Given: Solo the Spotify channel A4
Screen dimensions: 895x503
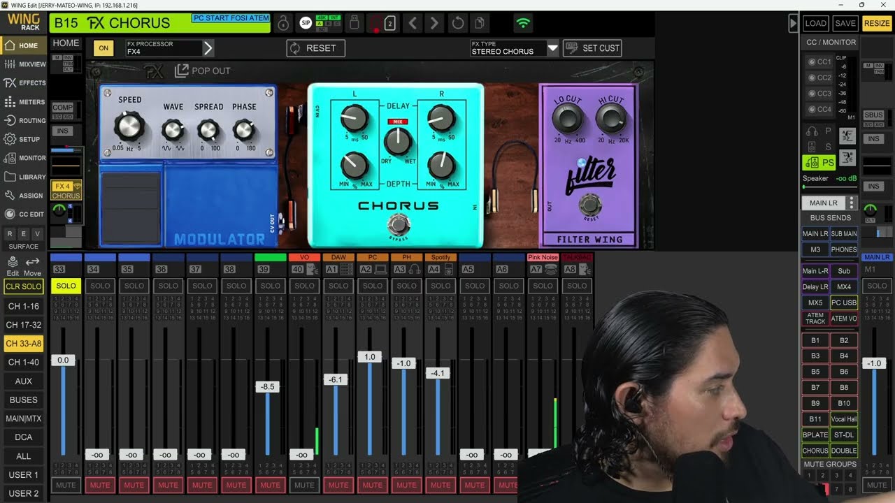Looking at the screenshot, I should point(441,286).
